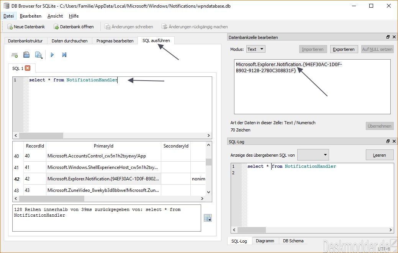
Task: Select the Microsoft.ZuneVideo cell in row 43
Action: (103, 190)
